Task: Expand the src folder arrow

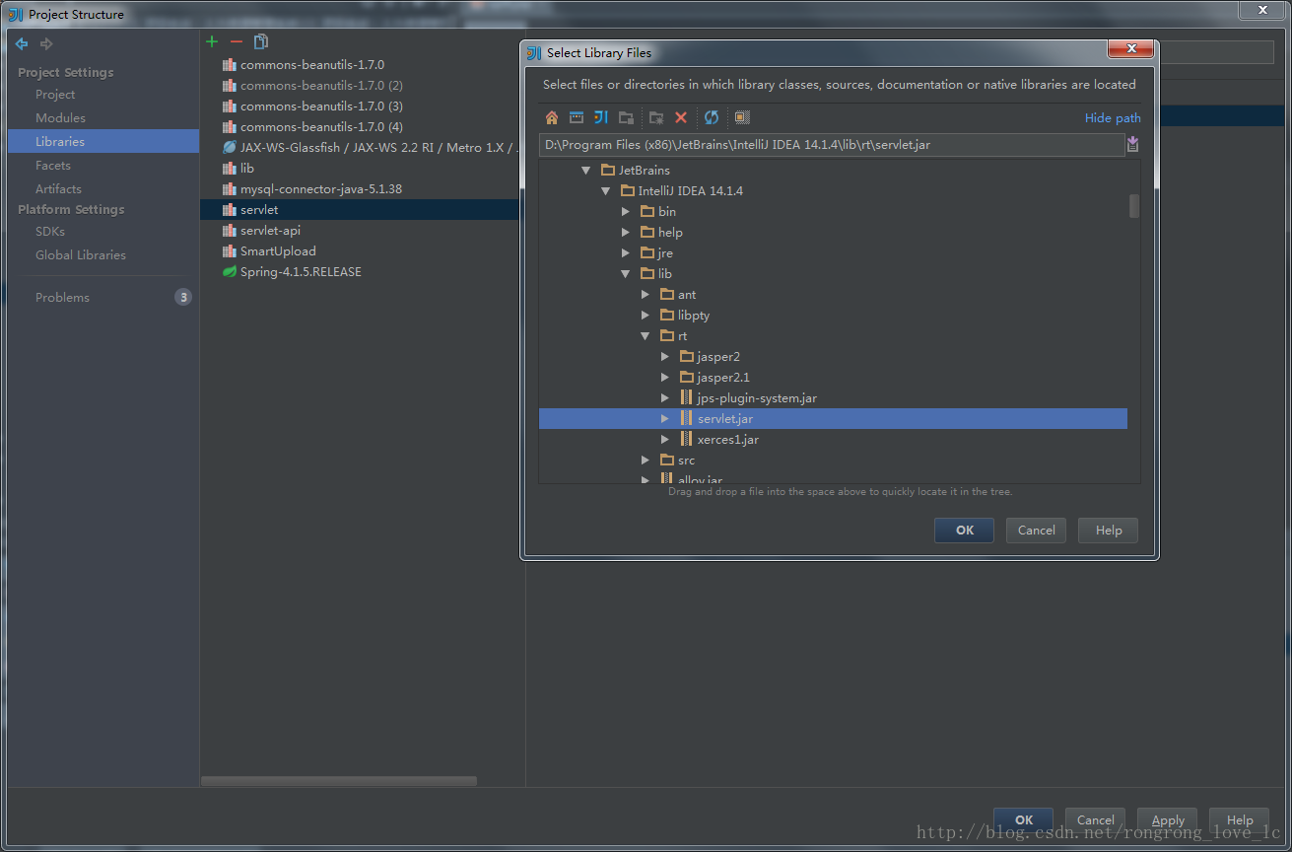Action: pos(646,461)
